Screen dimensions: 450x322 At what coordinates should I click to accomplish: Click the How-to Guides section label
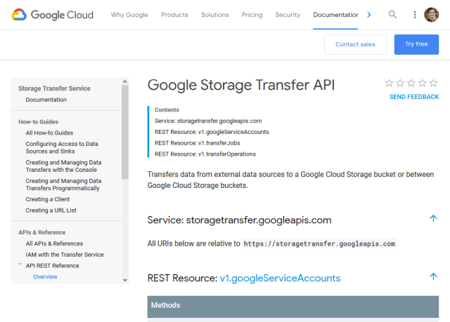(x=38, y=122)
